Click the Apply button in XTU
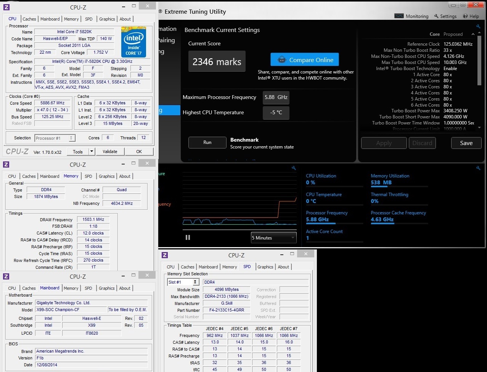The width and height of the screenshot is (487, 372). click(384, 143)
